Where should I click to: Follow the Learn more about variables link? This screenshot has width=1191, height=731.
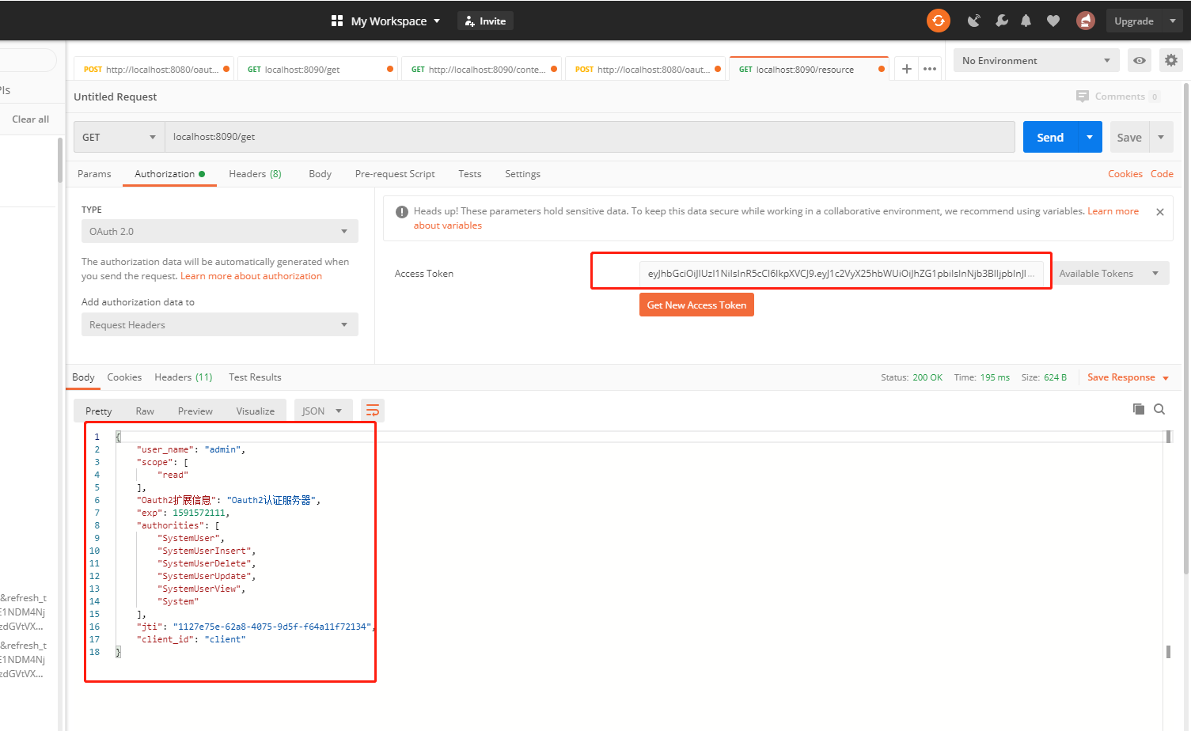click(1113, 210)
